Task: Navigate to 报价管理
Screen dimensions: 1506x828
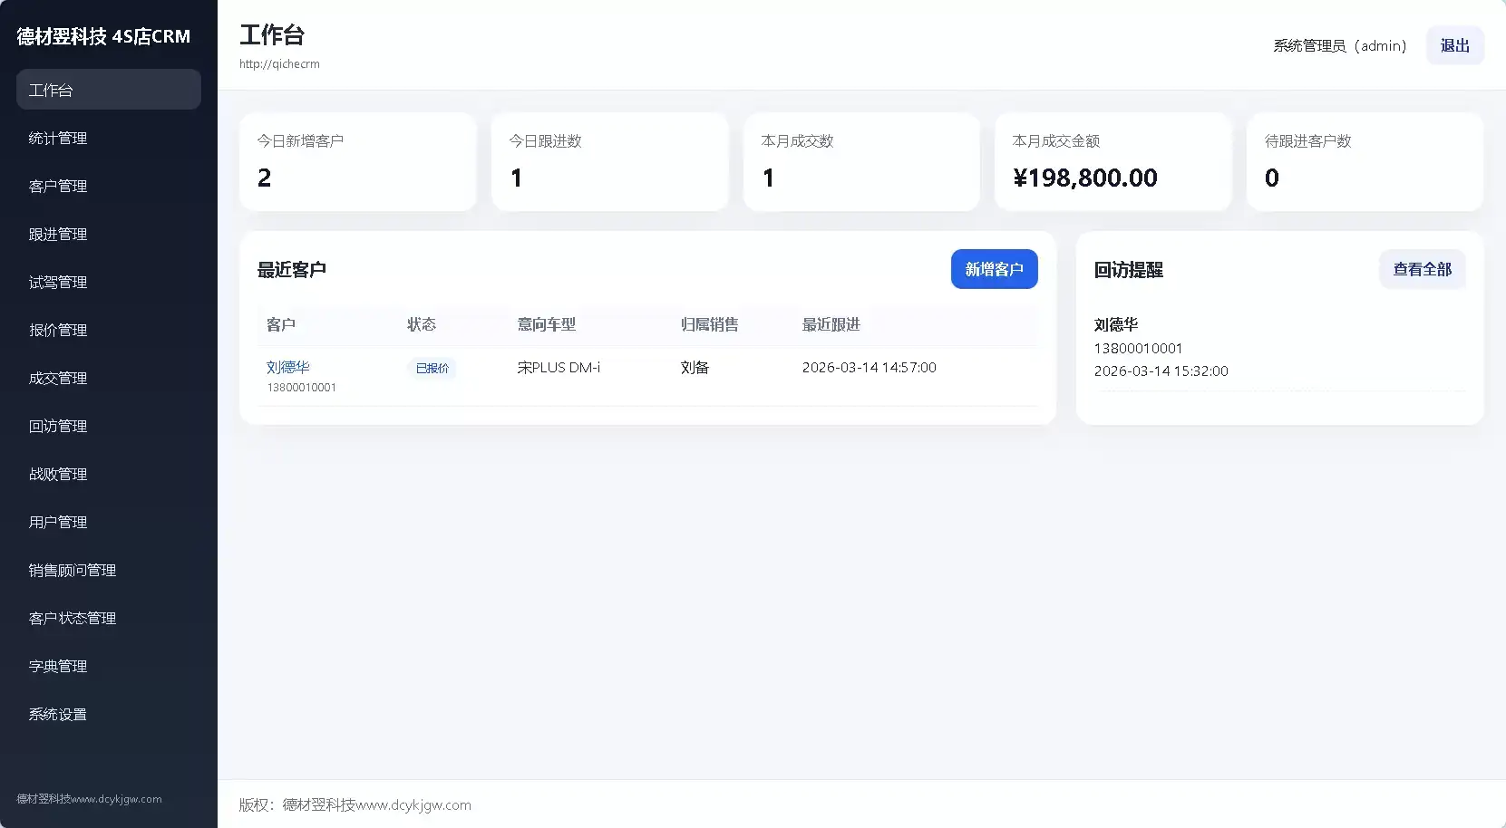Action: click(x=58, y=330)
